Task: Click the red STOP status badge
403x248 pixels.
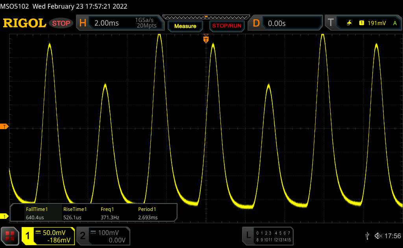Action: click(62, 23)
